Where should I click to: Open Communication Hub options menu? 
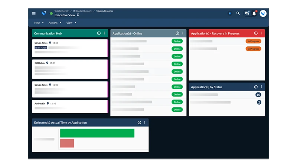click(x=104, y=33)
